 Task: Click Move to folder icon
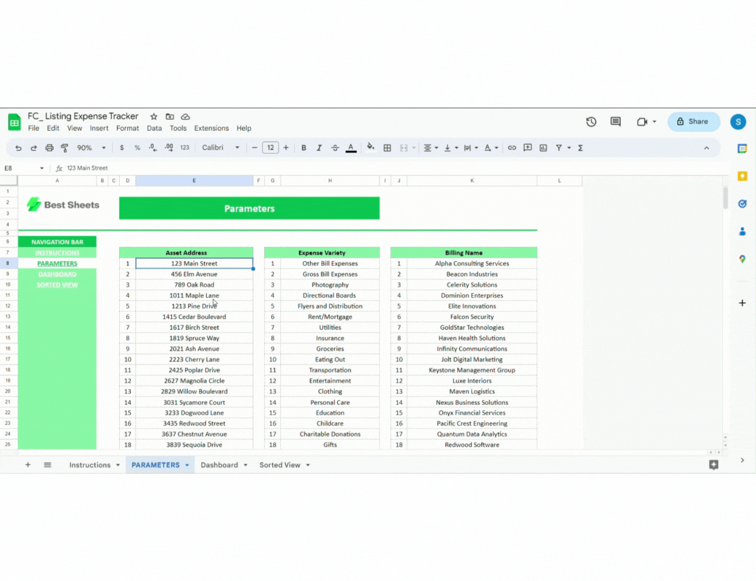click(170, 117)
